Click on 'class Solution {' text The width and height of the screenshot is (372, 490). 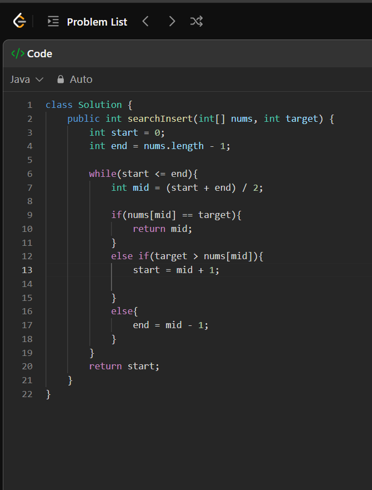(x=89, y=105)
